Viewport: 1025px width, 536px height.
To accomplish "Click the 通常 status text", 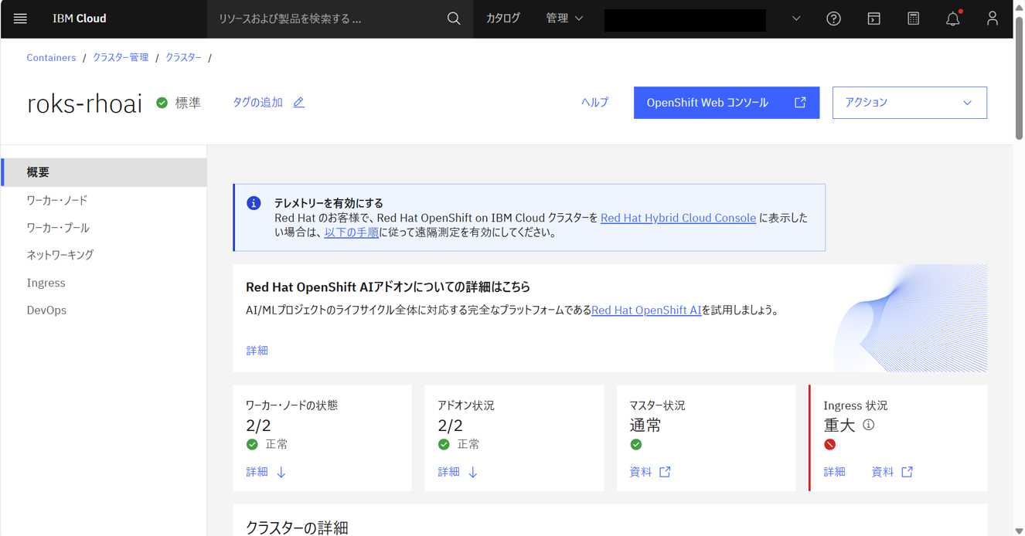I will [x=645, y=425].
